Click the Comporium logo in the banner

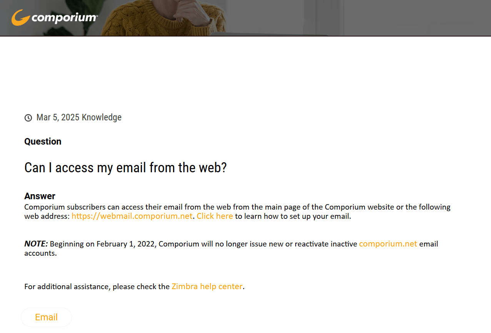tap(54, 17)
